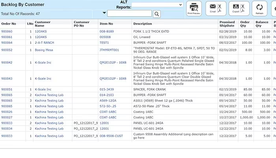Open order 900052
276x158 pixels.
click(x=7, y=50)
